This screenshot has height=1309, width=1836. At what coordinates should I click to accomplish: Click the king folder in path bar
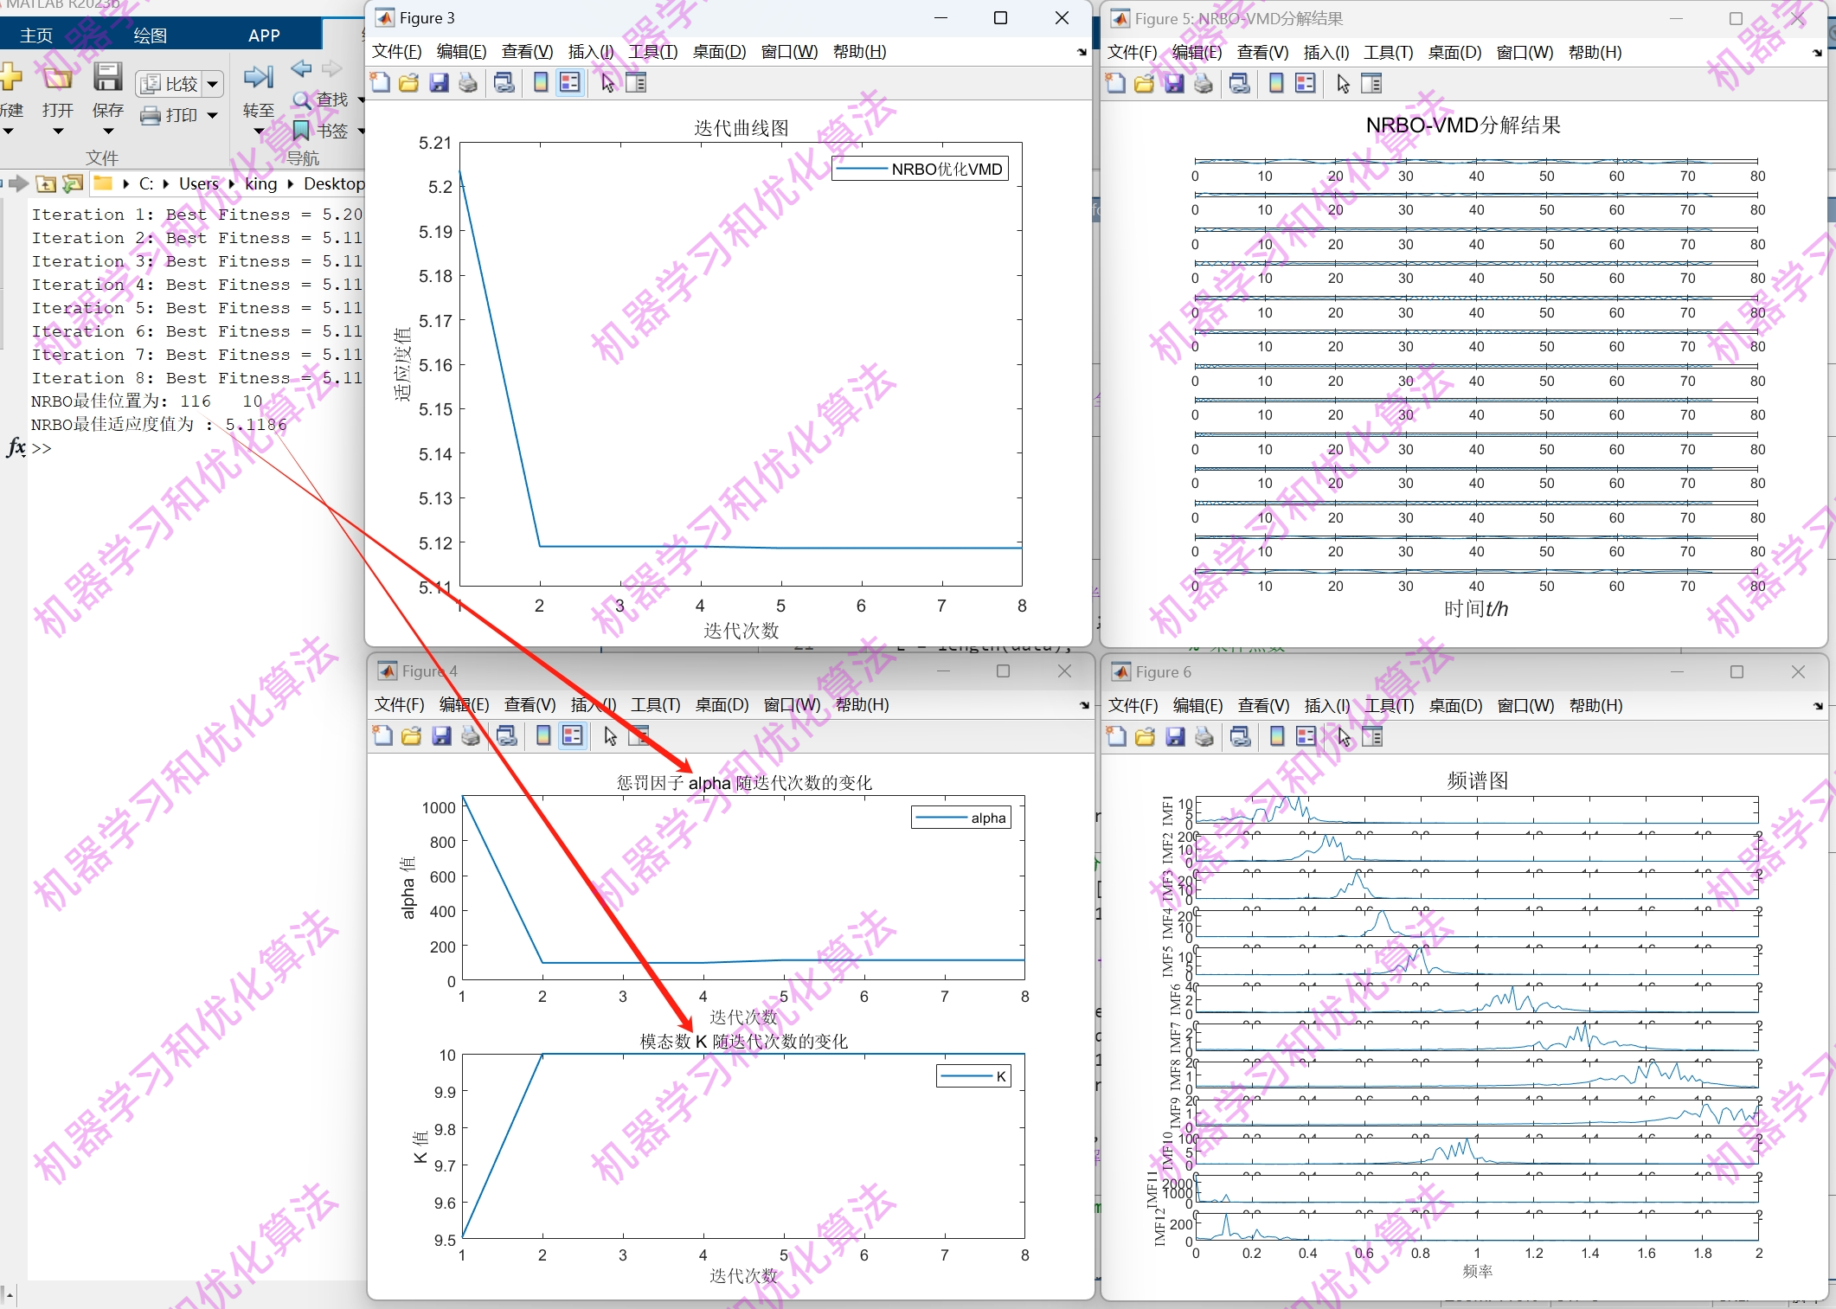click(x=260, y=183)
